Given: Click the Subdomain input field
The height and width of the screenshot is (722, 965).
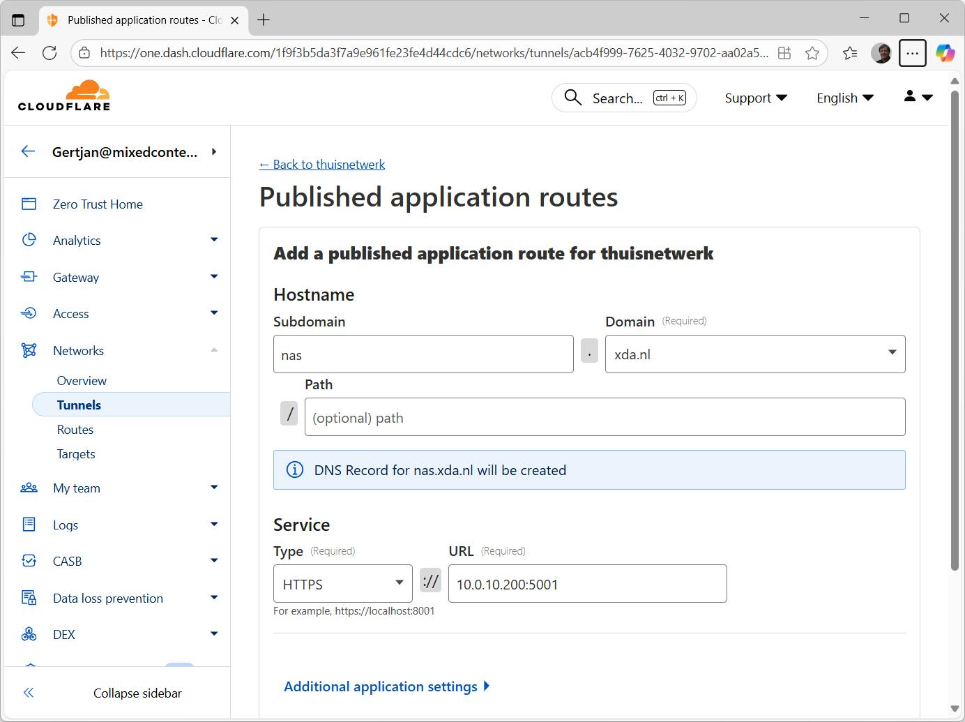Looking at the screenshot, I should [423, 354].
